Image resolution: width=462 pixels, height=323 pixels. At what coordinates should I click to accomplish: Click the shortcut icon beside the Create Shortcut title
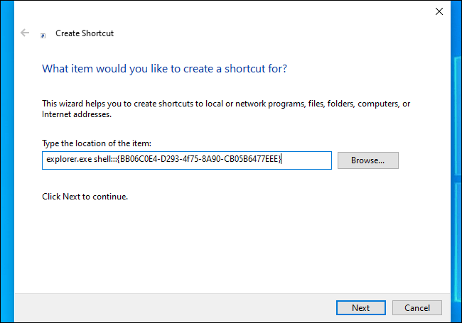point(44,33)
